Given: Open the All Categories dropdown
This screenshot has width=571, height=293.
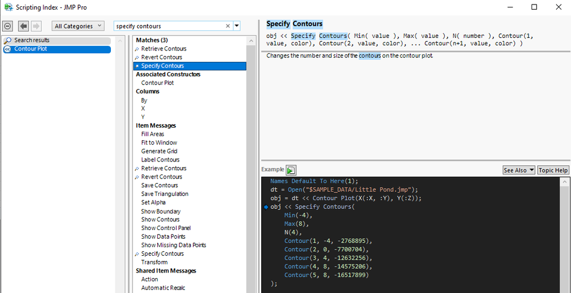Looking at the screenshot, I should point(78,26).
